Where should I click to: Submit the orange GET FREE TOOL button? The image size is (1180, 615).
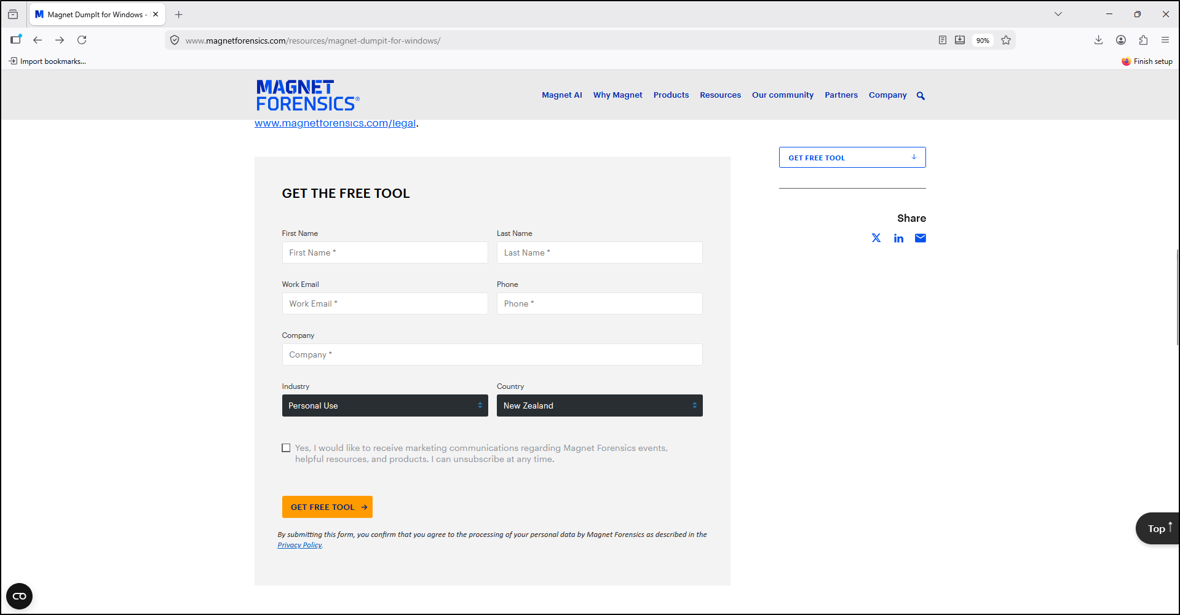(327, 507)
